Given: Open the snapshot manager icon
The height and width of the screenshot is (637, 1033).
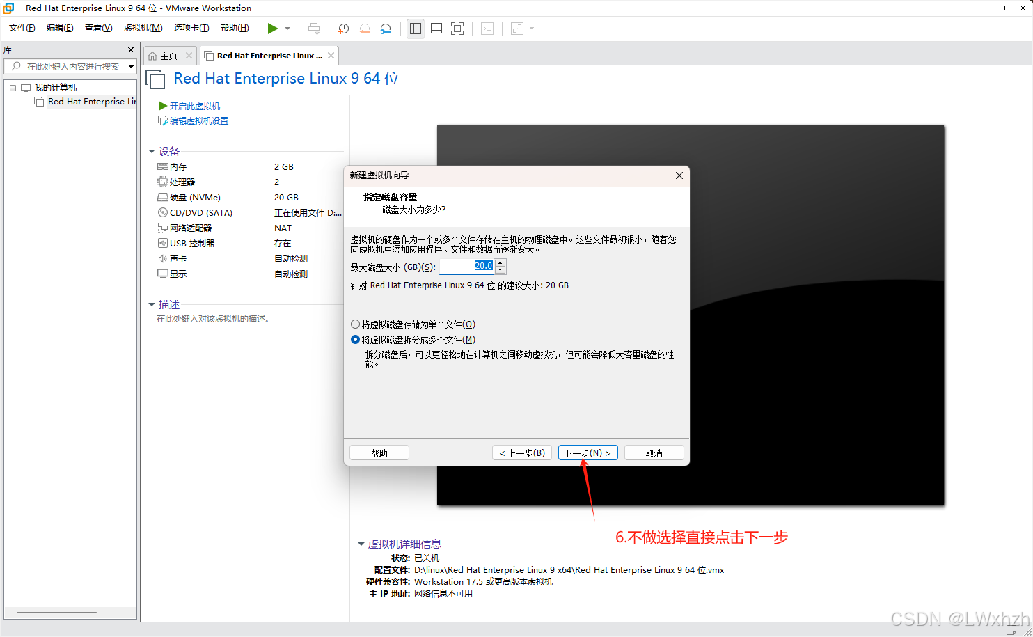Looking at the screenshot, I should [386, 29].
